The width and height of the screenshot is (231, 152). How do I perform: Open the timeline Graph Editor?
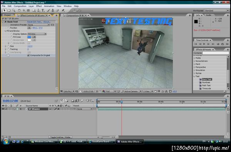click(x=92, y=101)
